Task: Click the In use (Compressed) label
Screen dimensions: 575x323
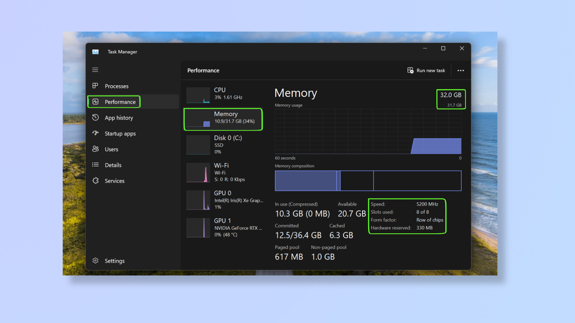Action: click(295, 204)
